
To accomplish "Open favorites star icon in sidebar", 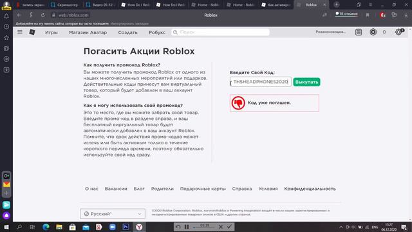I will click(6, 37).
